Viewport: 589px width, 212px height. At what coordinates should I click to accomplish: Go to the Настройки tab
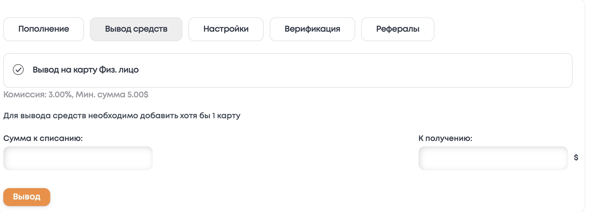pyautogui.click(x=226, y=29)
